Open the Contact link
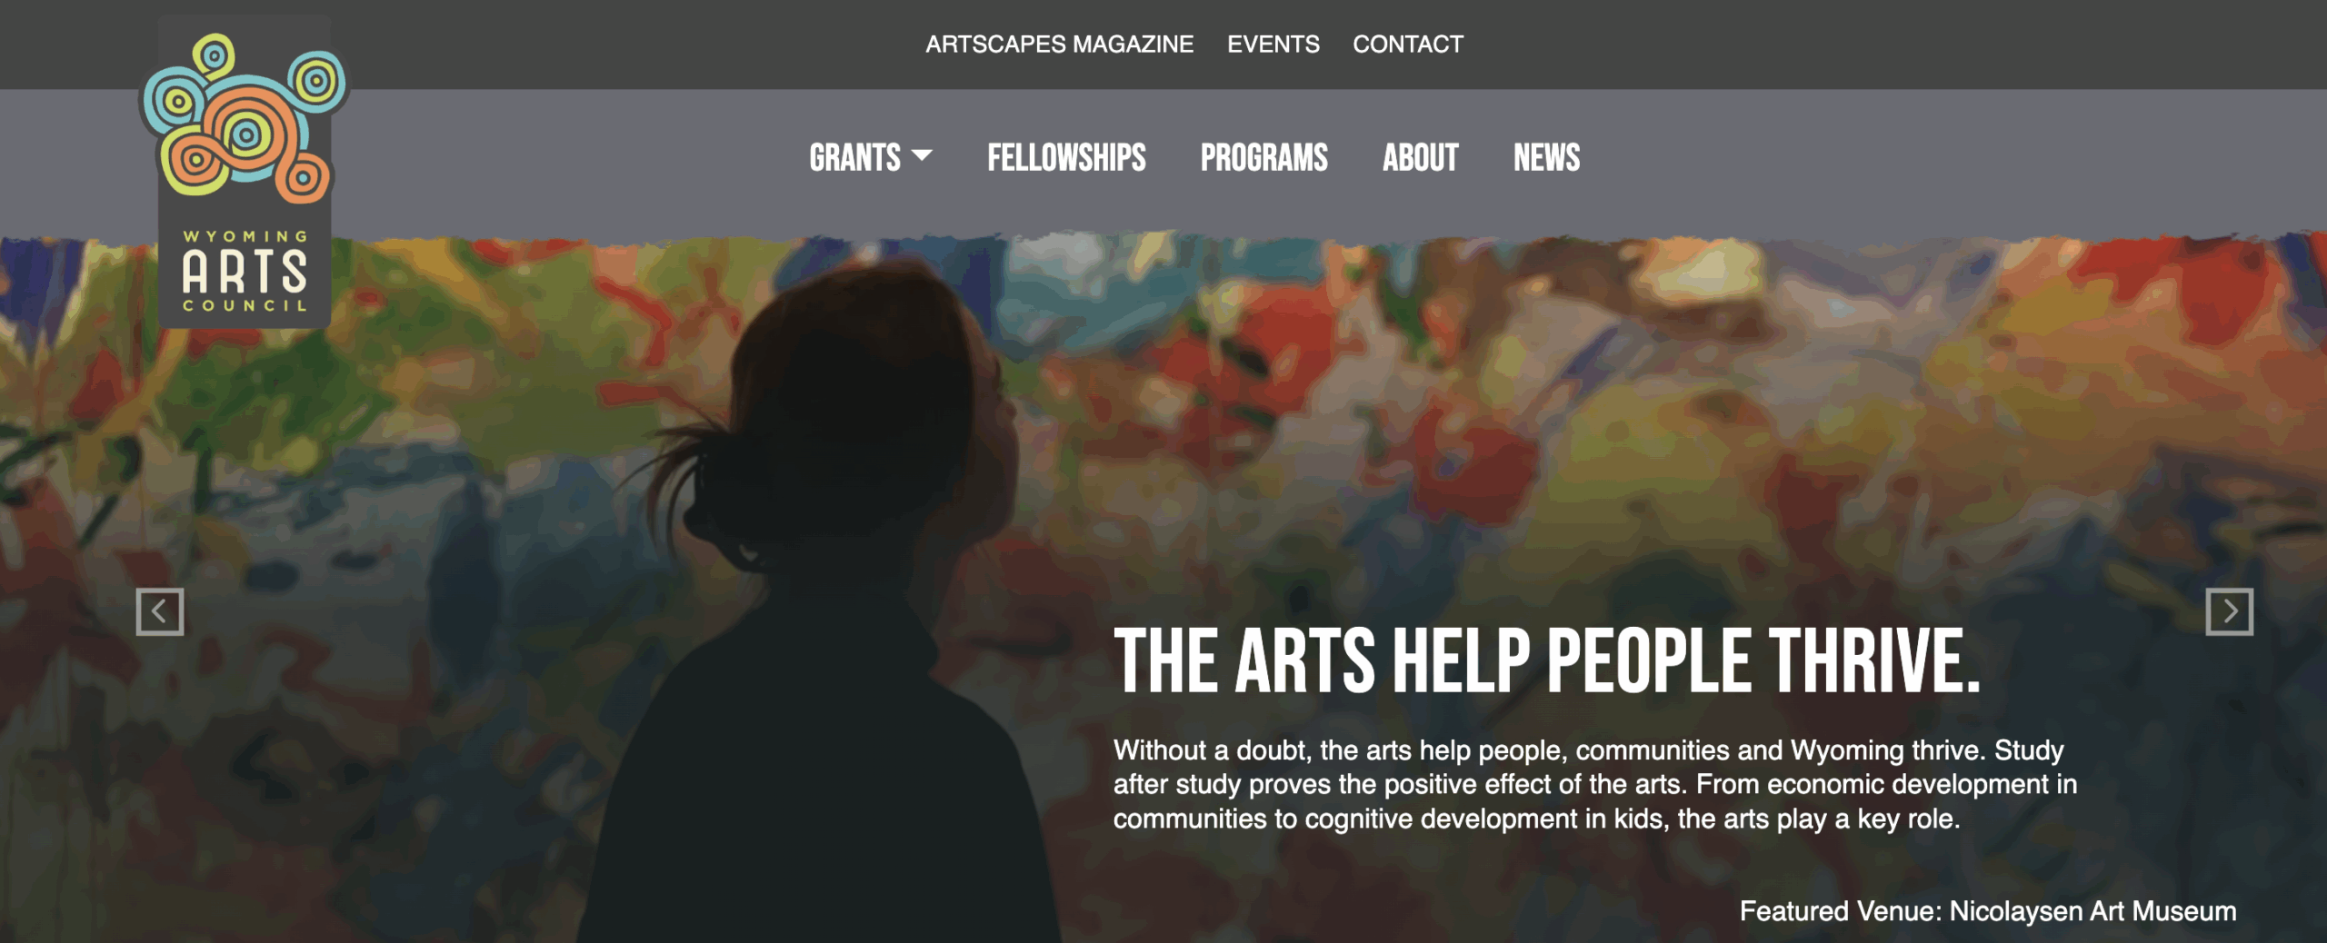Viewport: 2327px width, 943px height. (x=1408, y=44)
